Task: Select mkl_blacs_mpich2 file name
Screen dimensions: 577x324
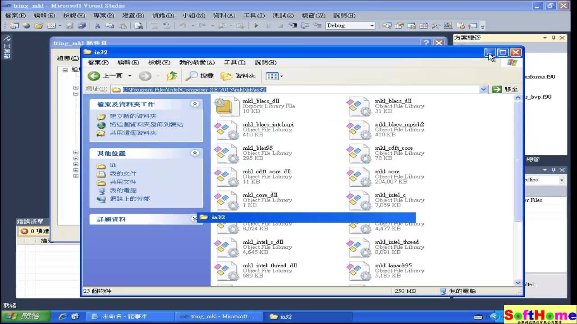Action: [399, 125]
